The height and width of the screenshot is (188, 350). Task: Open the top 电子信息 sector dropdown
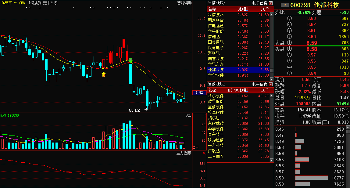[x=271, y=3]
